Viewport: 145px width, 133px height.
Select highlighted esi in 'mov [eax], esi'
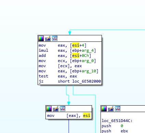coord(87,116)
